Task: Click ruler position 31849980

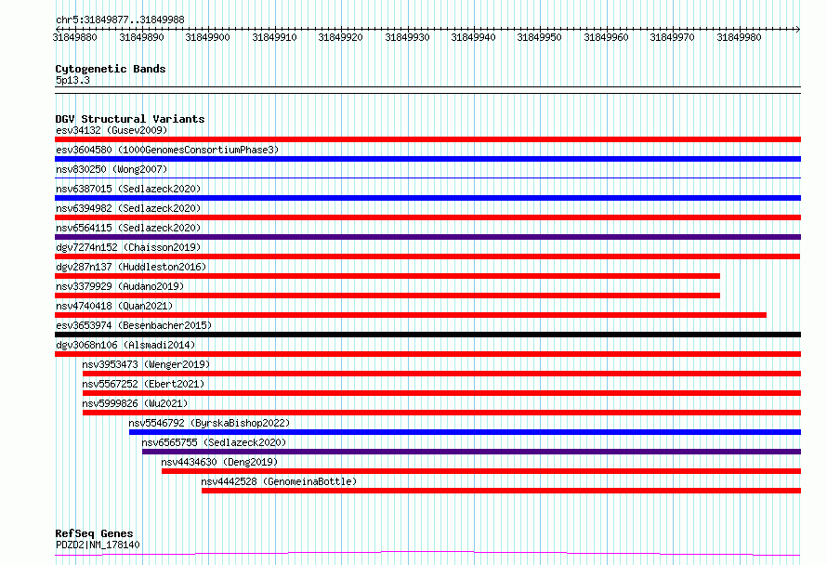Action: [x=739, y=37]
